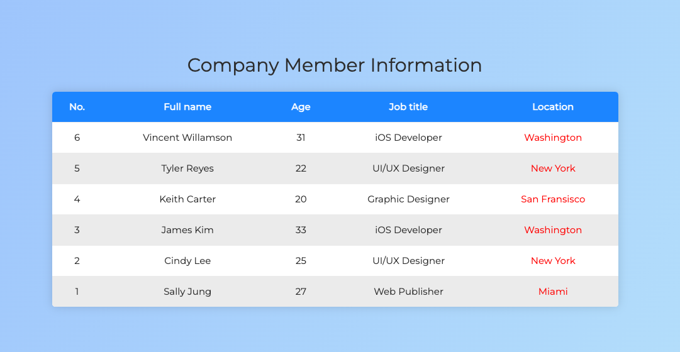Image resolution: width=680 pixels, height=352 pixels.
Task: Select the name "James Kim"
Action: [x=187, y=230]
